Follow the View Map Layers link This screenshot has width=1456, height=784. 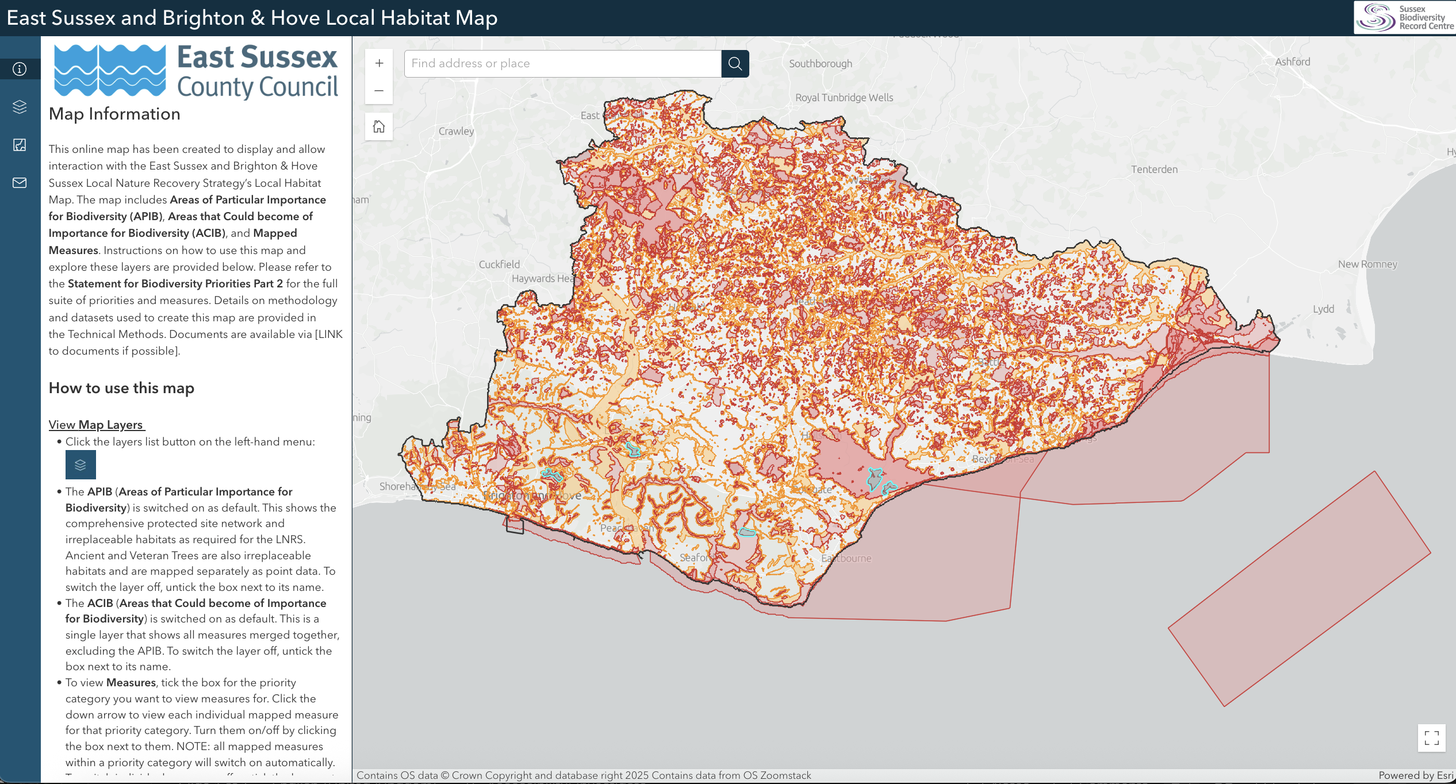96,425
